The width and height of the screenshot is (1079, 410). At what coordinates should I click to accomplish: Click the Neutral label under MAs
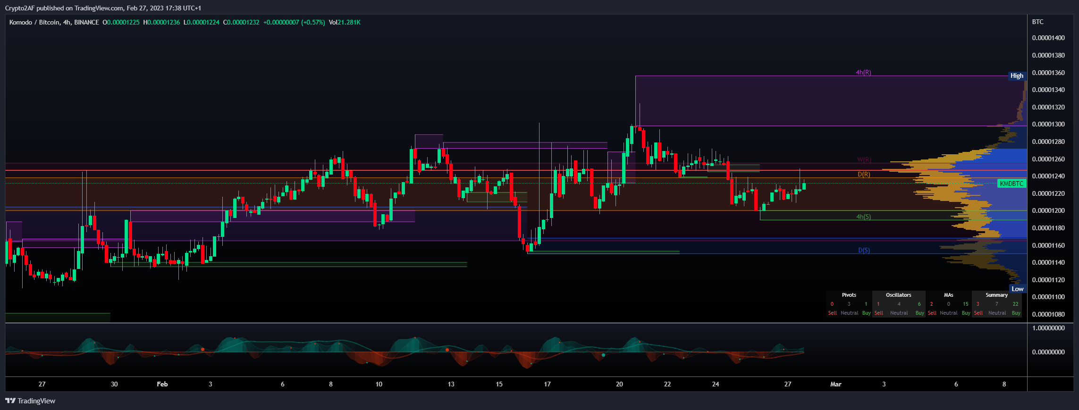949,313
